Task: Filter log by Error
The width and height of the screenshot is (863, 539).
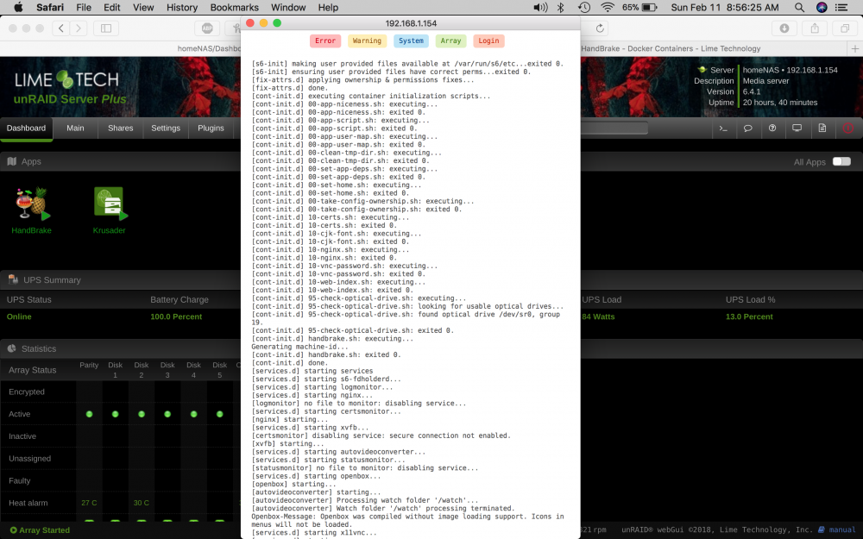Action: point(325,41)
